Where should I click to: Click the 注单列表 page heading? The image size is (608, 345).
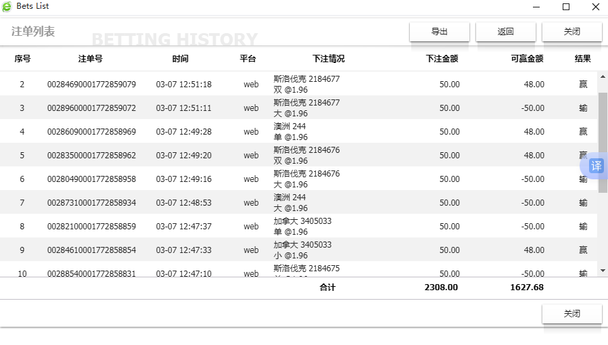33,31
